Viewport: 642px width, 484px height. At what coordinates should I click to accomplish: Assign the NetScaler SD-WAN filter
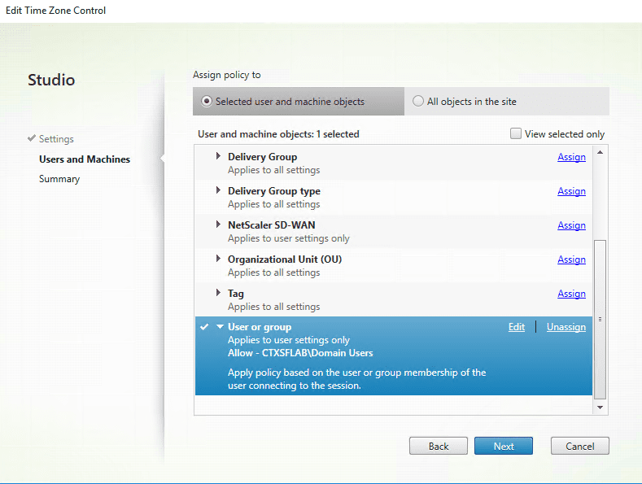[571, 225]
